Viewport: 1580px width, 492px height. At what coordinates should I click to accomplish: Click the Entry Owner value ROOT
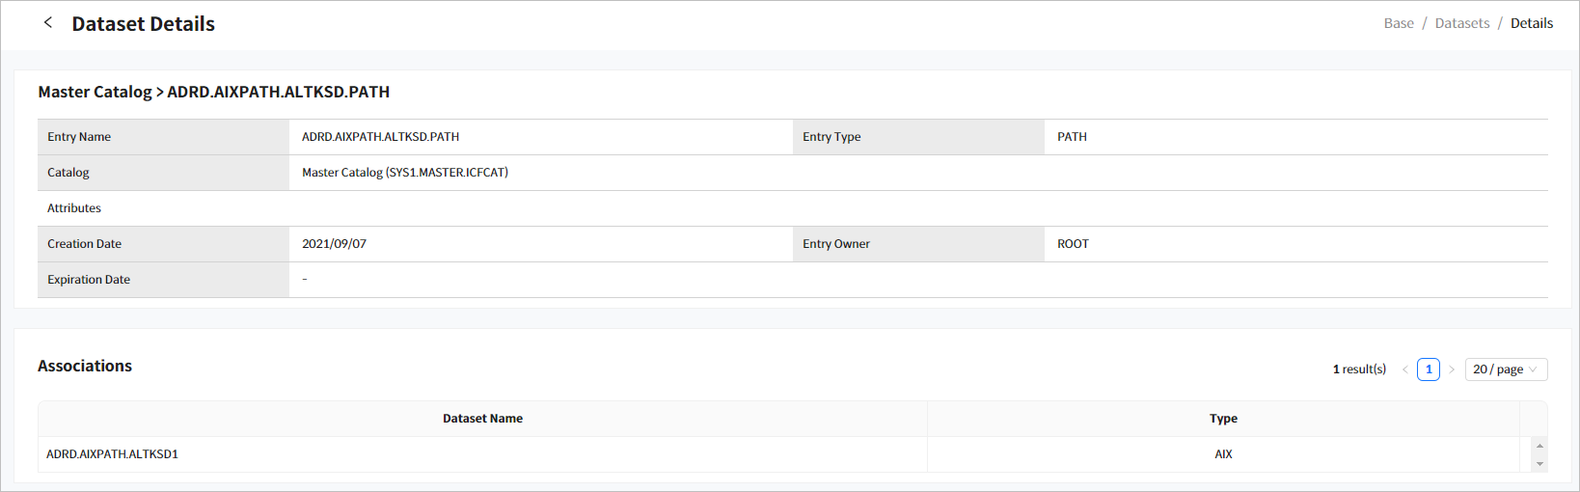[x=1073, y=244]
